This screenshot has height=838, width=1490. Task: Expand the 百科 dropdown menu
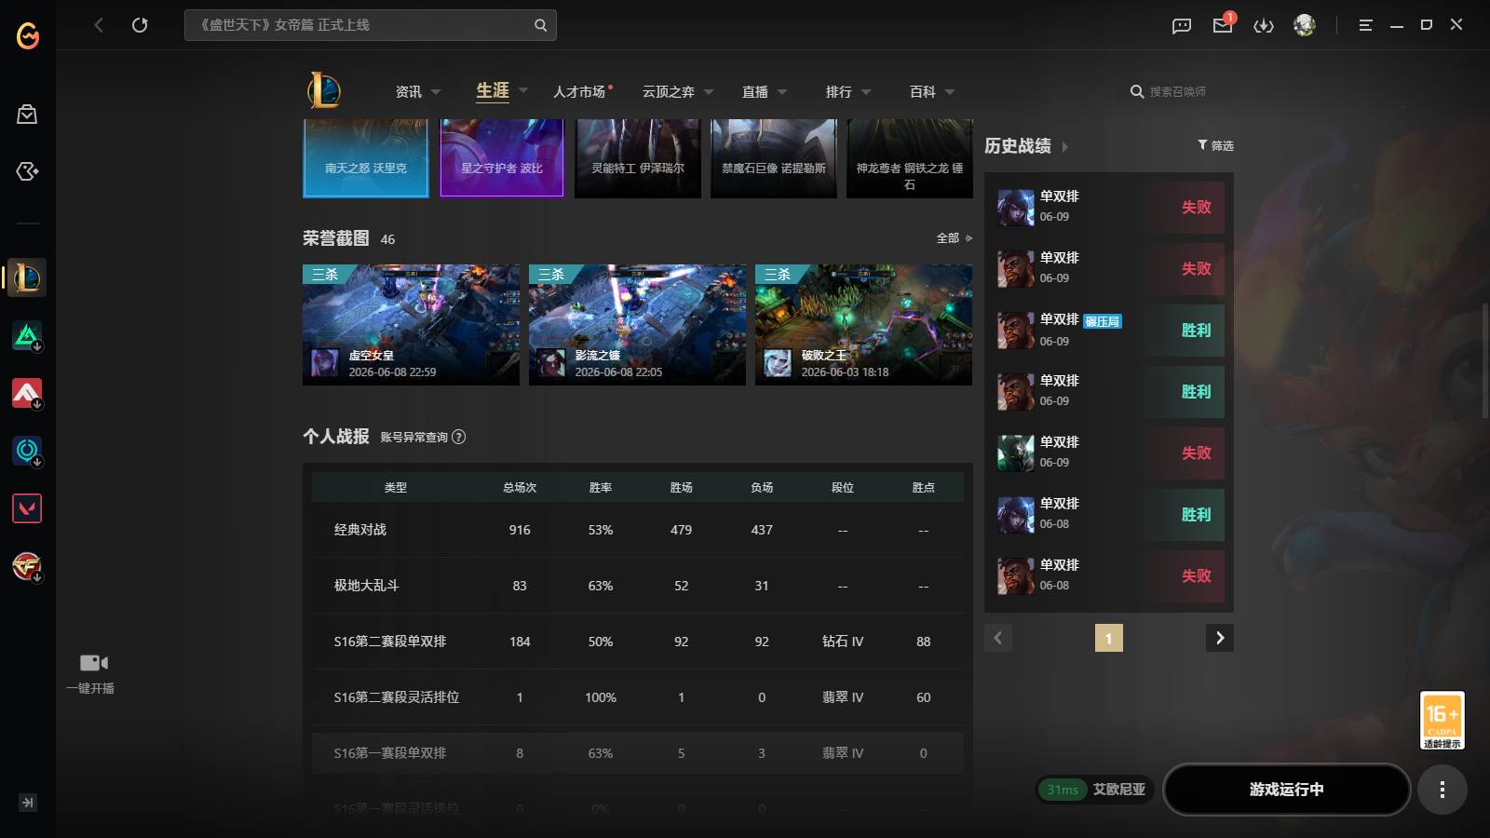tap(950, 92)
